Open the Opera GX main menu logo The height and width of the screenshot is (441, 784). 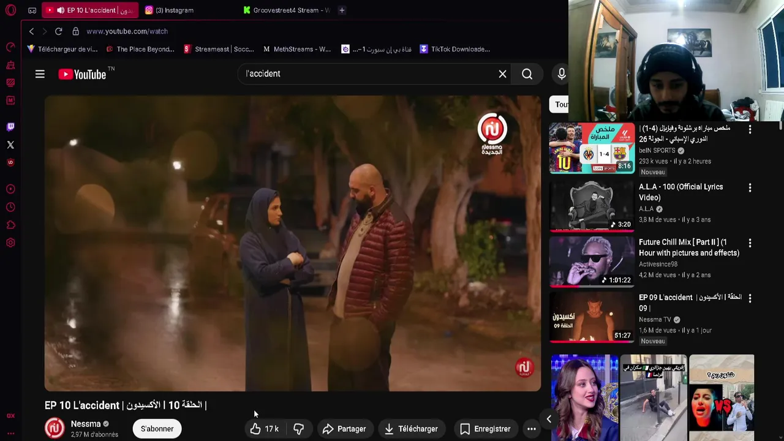10,10
